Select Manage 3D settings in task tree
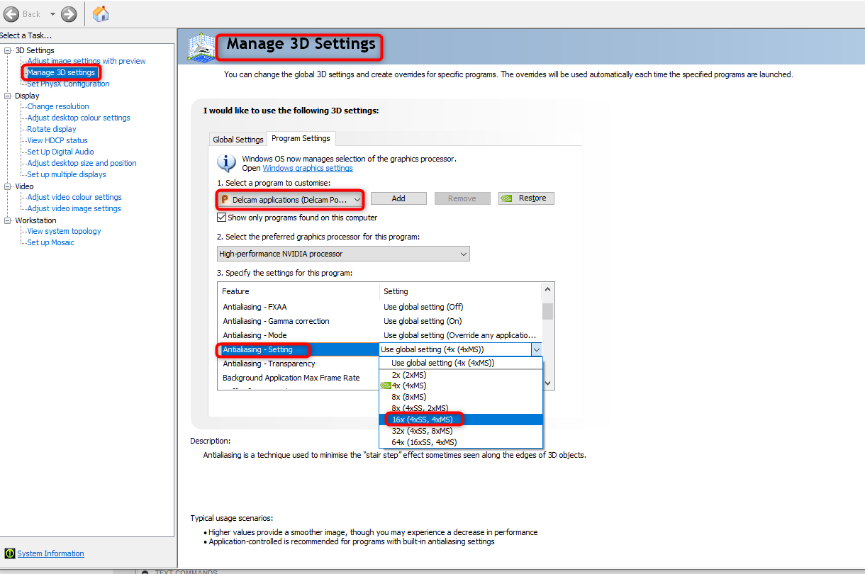Image resolution: width=865 pixels, height=574 pixels. click(x=61, y=72)
